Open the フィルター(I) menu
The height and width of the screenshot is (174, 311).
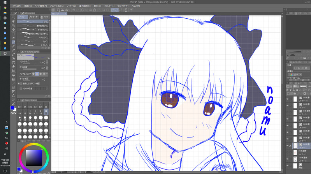tap(109, 6)
